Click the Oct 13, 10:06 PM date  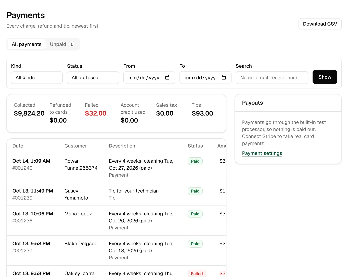33,214
